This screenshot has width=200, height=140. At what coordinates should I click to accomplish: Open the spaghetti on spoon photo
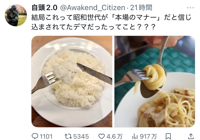click(x=155, y=82)
